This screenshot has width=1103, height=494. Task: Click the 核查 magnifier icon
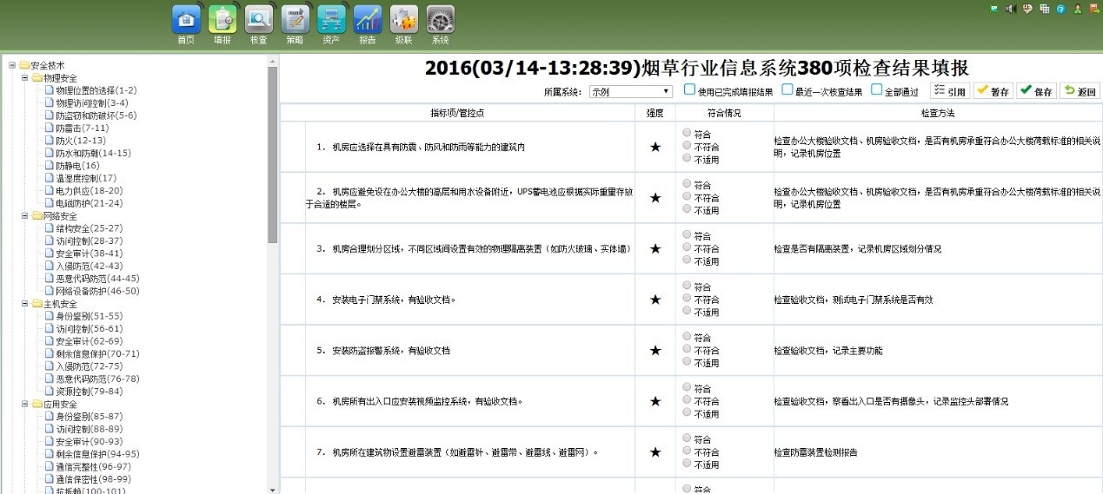pyautogui.click(x=259, y=20)
